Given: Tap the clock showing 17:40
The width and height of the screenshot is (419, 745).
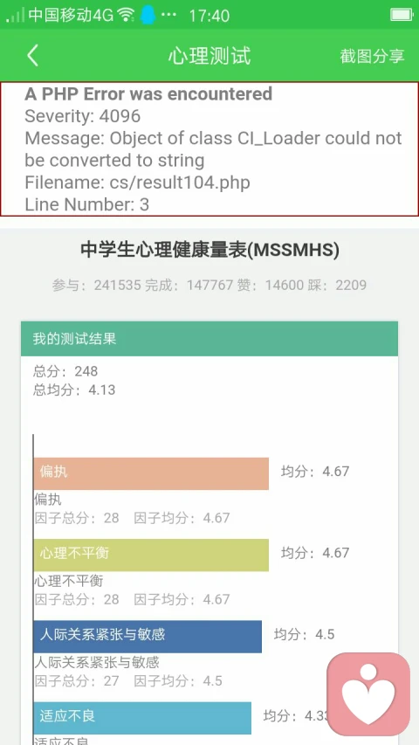Looking at the screenshot, I should pyautogui.click(x=209, y=16).
